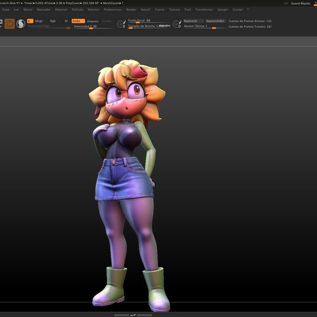Click the brush D dynamic dial icon

pyautogui.click(x=177, y=24)
